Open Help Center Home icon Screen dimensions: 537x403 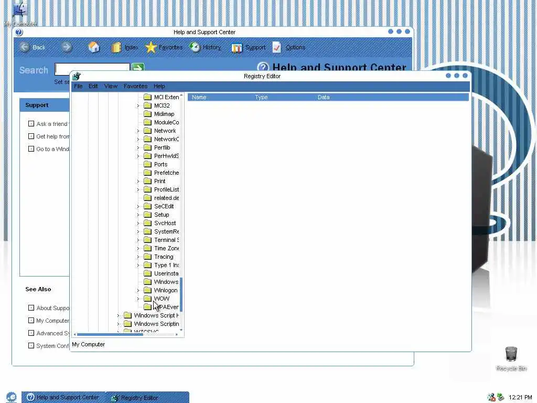pyautogui.click(x=94, y=47)
